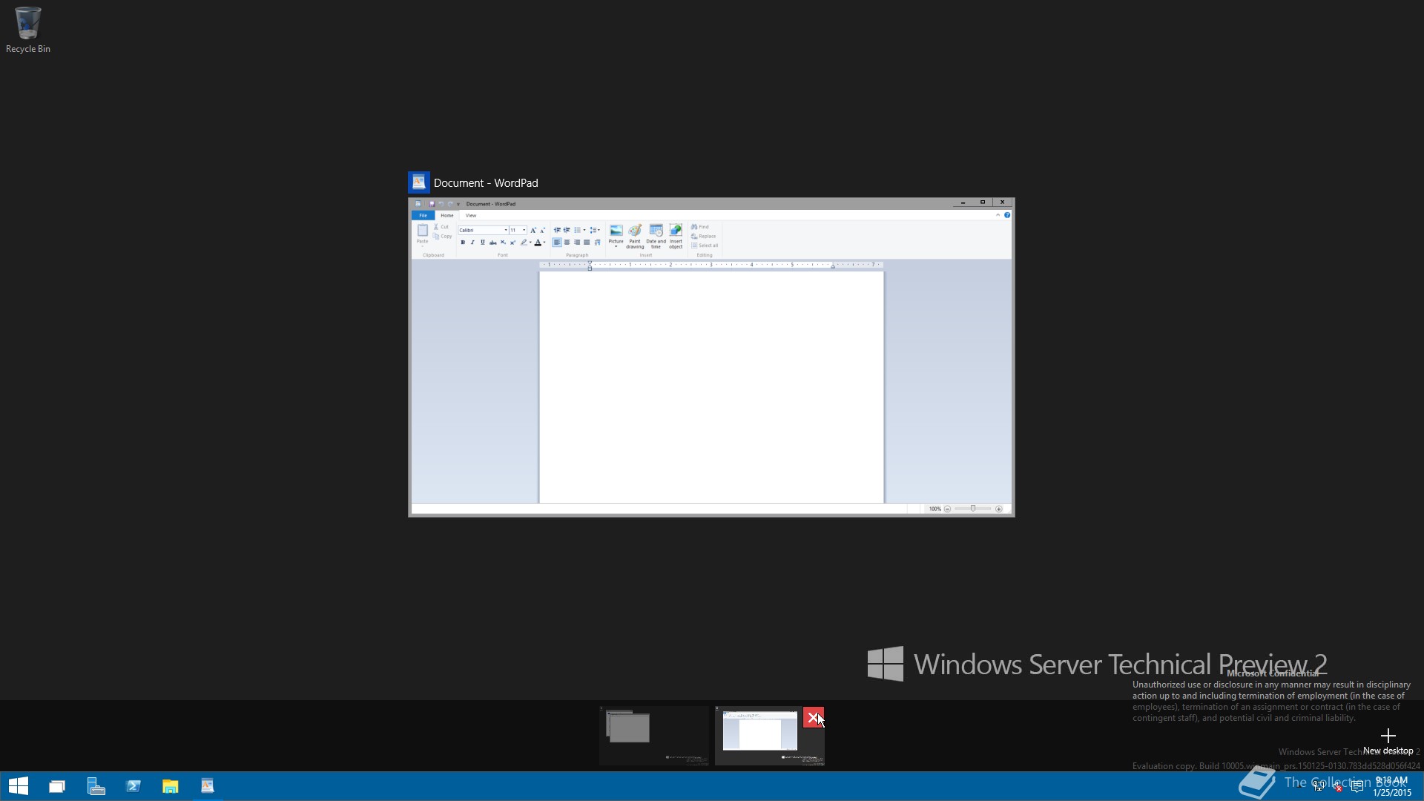The width and height of the screenshot is (1424, 801).
Task: Select the Document - WordPad window thumbnail
Action: [711, 357]
